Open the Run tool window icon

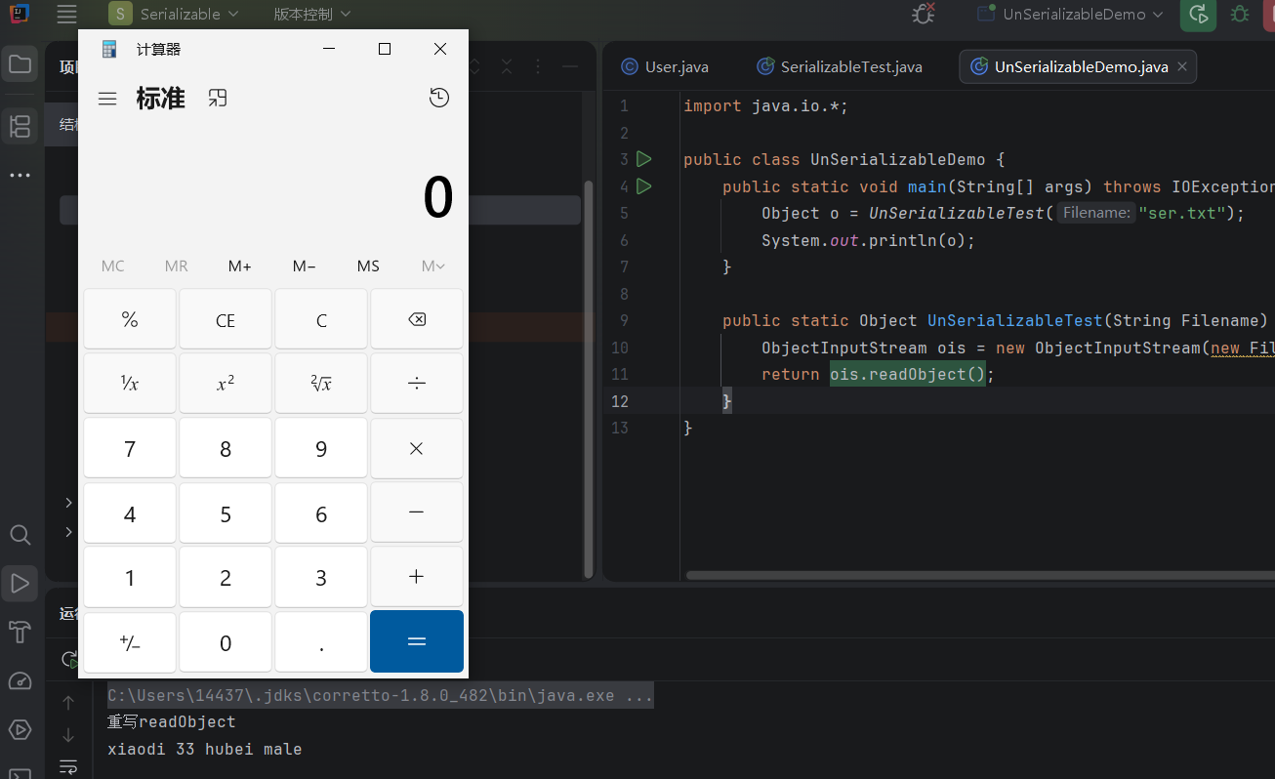(20, 584)
